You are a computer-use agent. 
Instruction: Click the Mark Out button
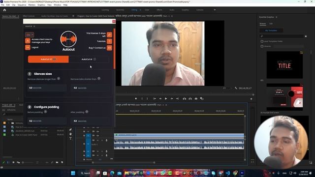click(x=147, y=98)
